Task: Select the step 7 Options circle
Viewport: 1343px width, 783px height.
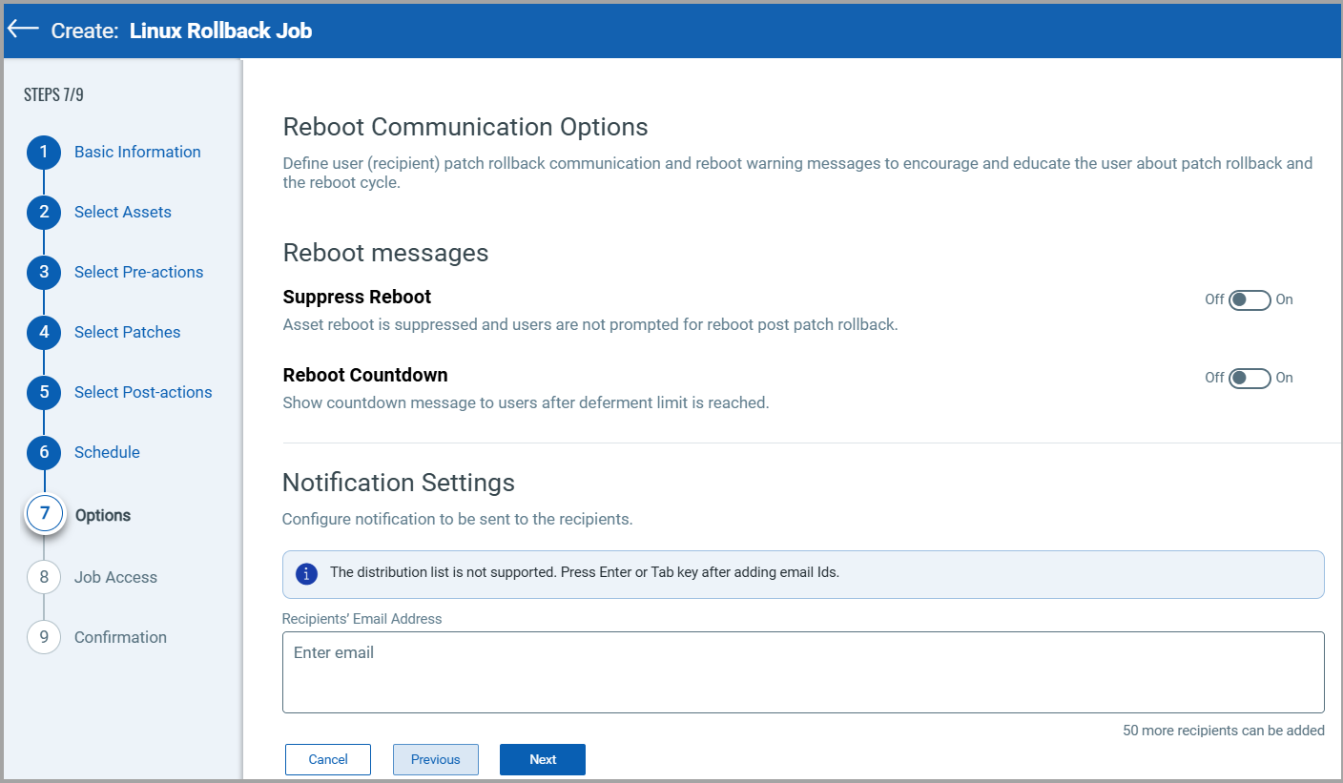Action: click(43, 514)
